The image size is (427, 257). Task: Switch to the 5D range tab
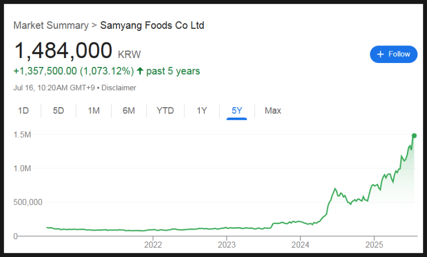tap(58, 111)
